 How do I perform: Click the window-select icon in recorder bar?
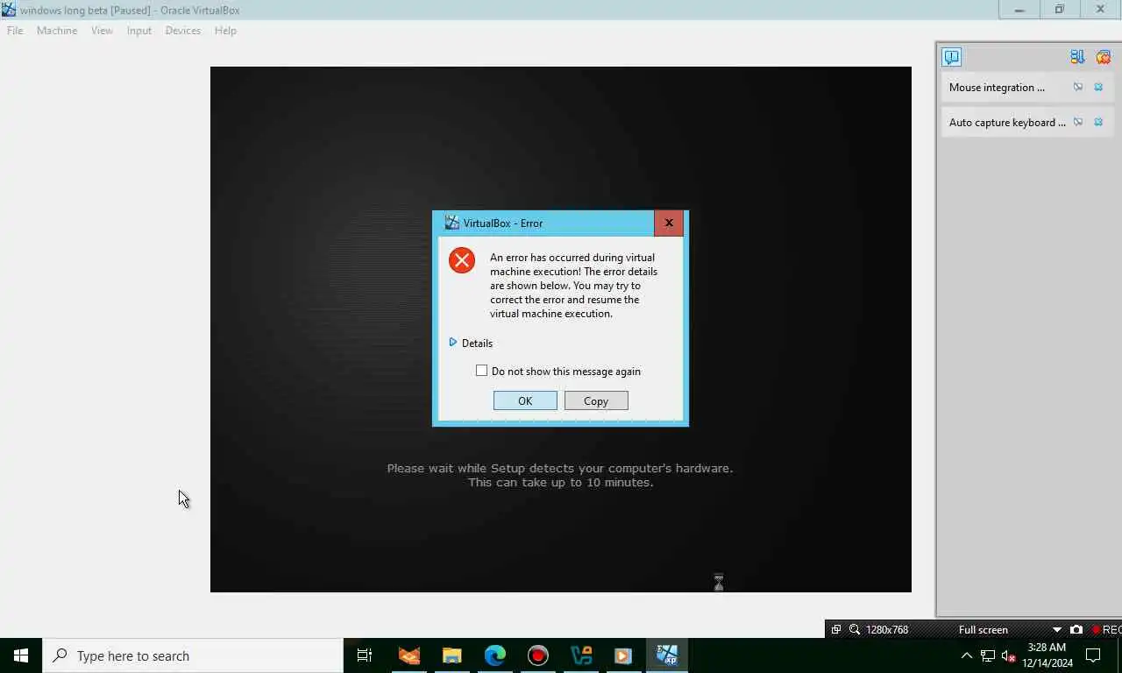click(836, 629)
